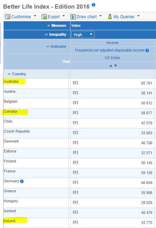Sort income column descending with down arrow

point(115,66)
